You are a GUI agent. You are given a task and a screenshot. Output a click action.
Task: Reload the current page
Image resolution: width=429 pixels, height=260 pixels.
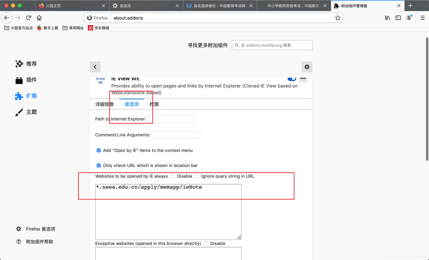(29, 18)
